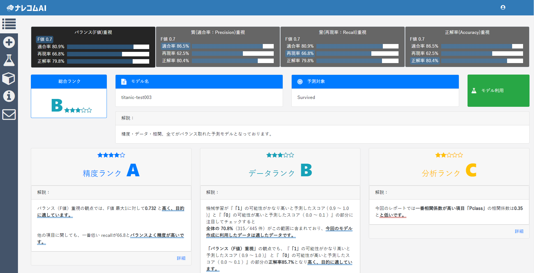The width and height of the screenshot is (534, 273).
Task: Click the plus circle icon in sidebar
Action: (x=9, y=42)
